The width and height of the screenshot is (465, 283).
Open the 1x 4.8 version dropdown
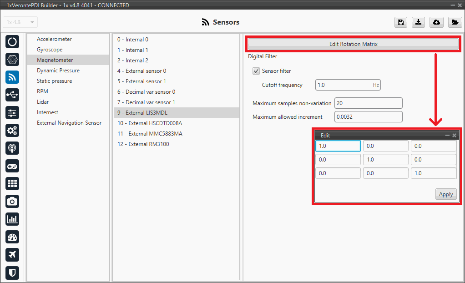[x=20, y=22]
